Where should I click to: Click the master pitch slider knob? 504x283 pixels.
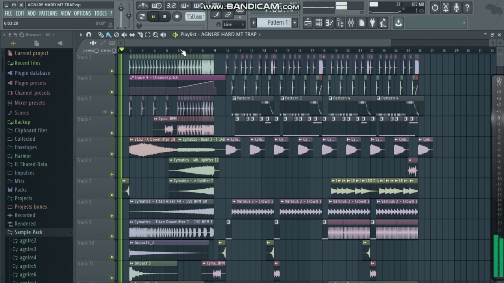click(128, 16)
